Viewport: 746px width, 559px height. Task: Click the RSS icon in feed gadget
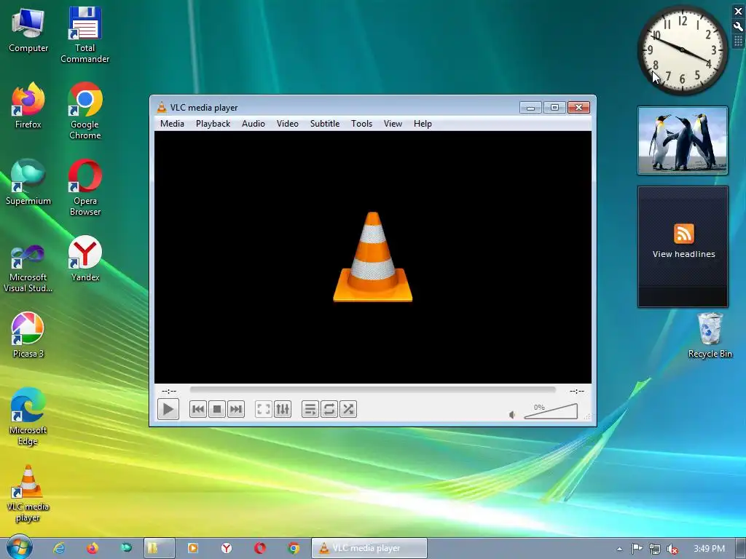tap(683, 234)
